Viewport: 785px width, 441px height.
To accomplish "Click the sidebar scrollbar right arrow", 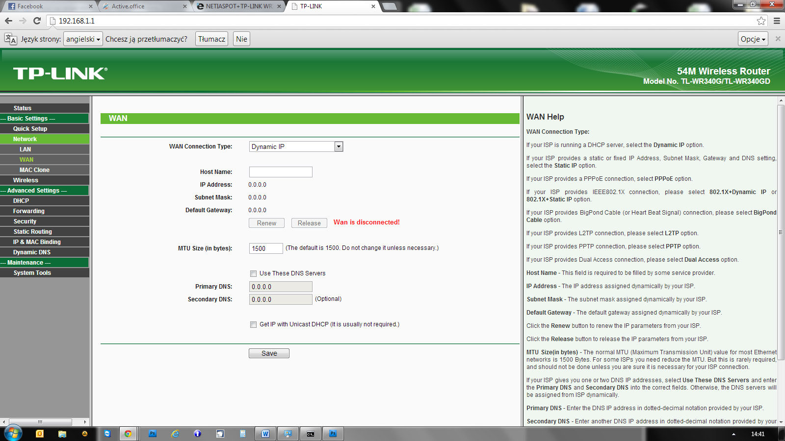I will (x=85, y=422).
